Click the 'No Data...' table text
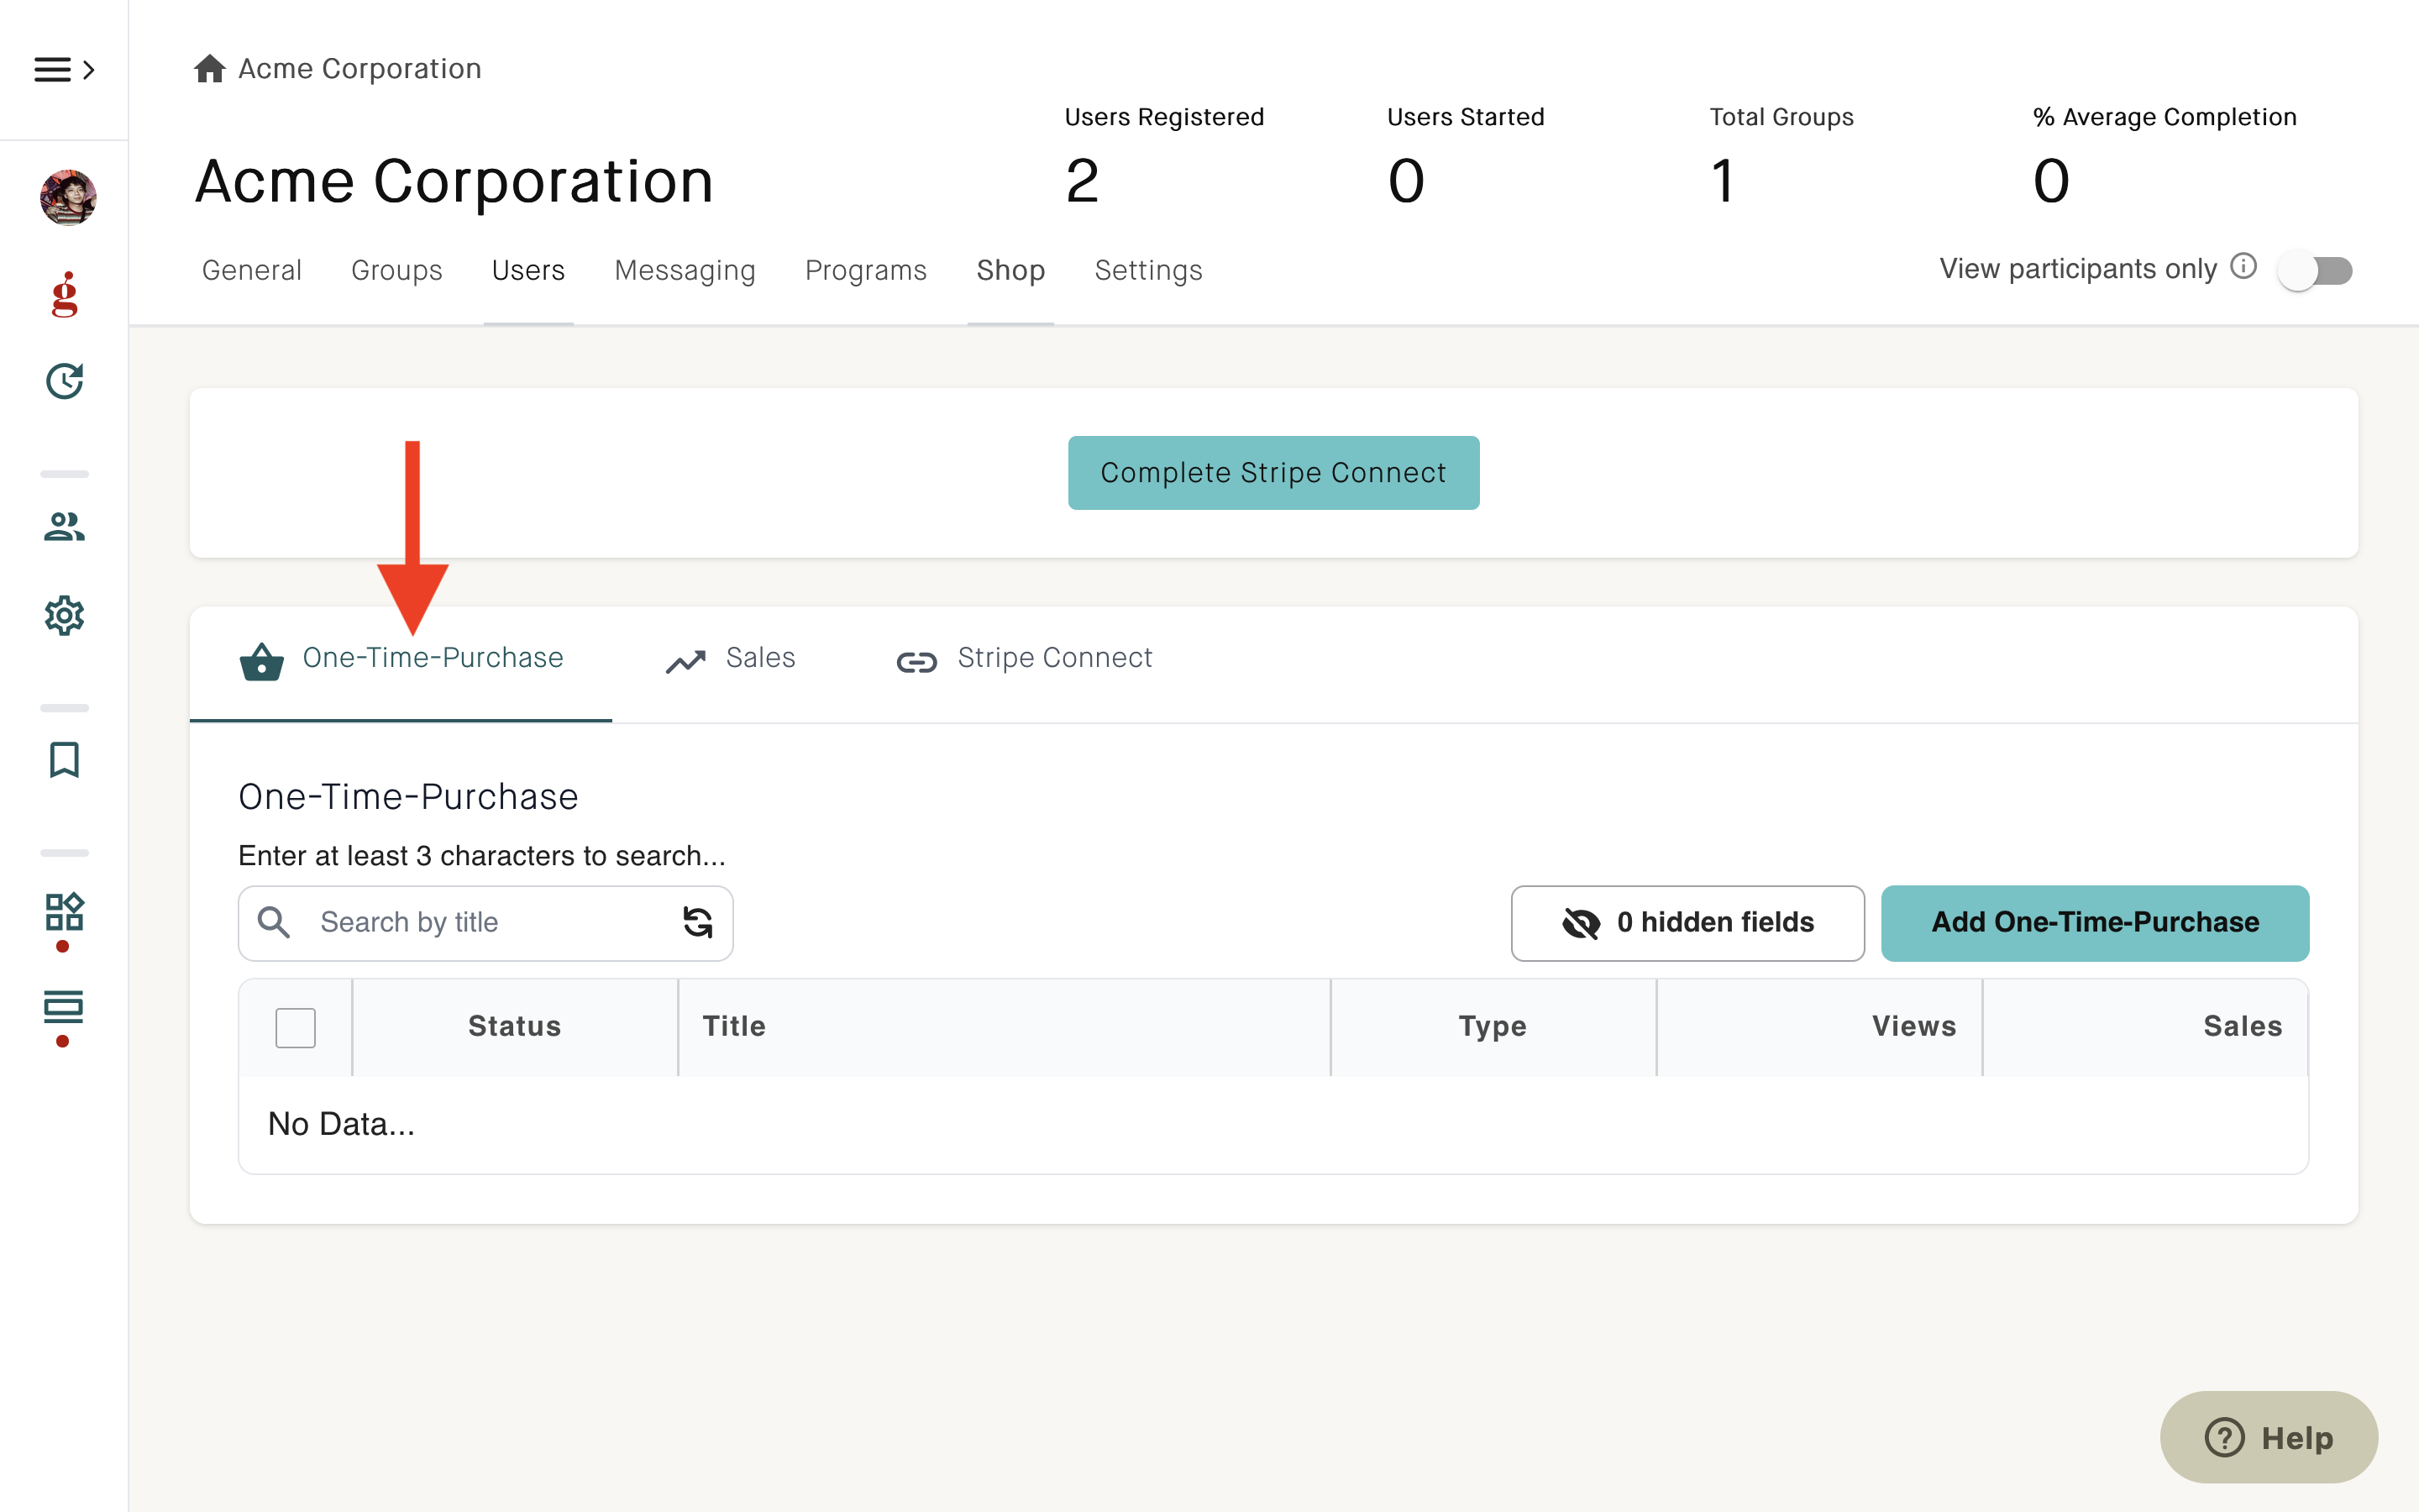 [341, 1124]
